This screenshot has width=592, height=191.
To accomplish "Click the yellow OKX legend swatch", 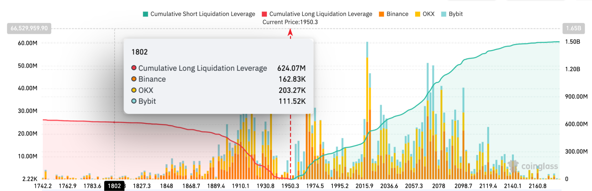I will [418, 14].
